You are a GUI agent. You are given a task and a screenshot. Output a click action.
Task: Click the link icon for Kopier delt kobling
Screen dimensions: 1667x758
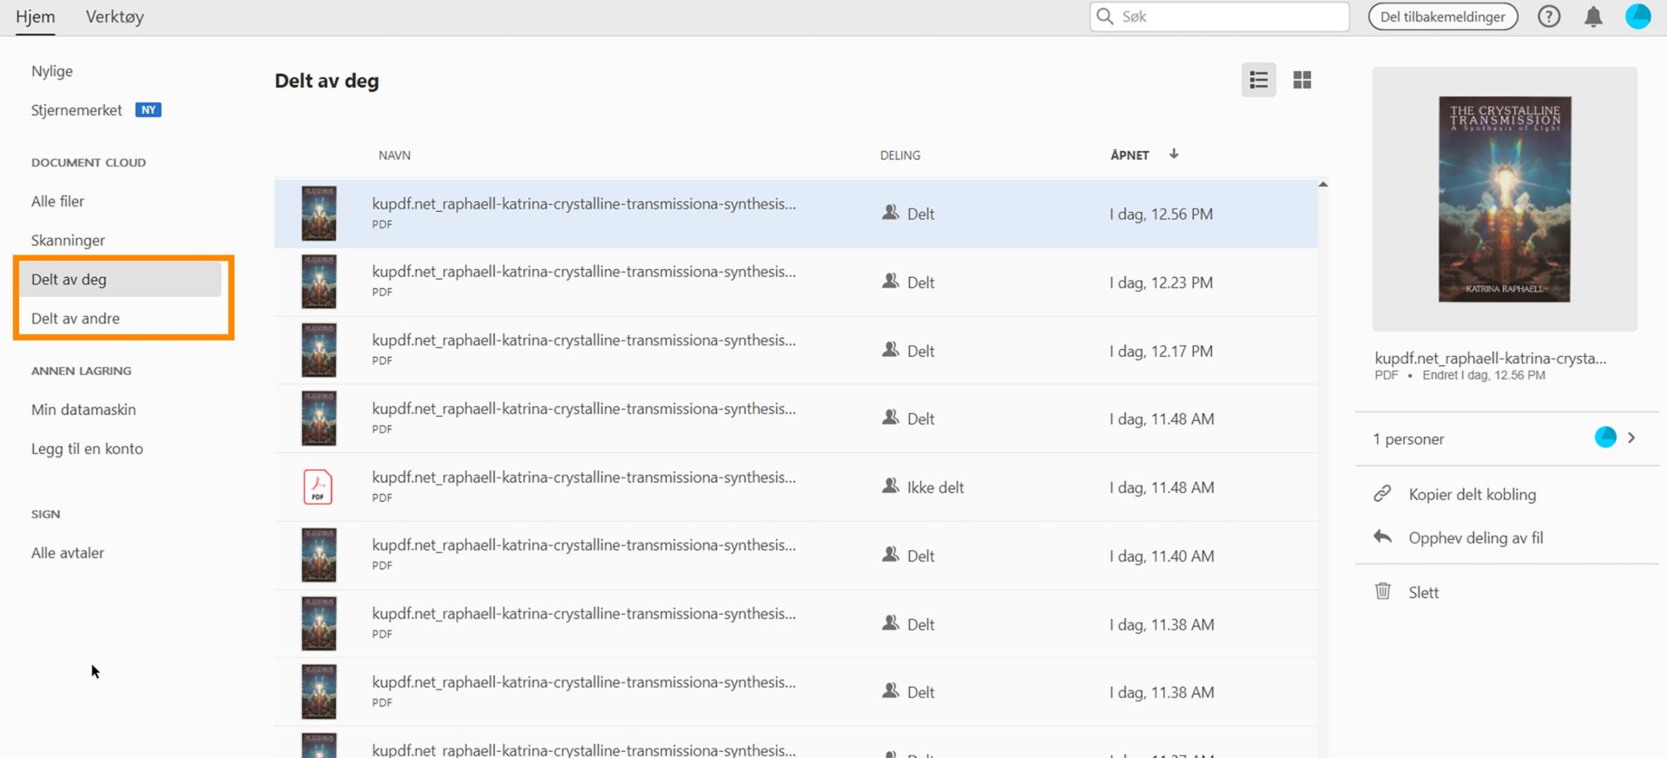click(1382, 494)
